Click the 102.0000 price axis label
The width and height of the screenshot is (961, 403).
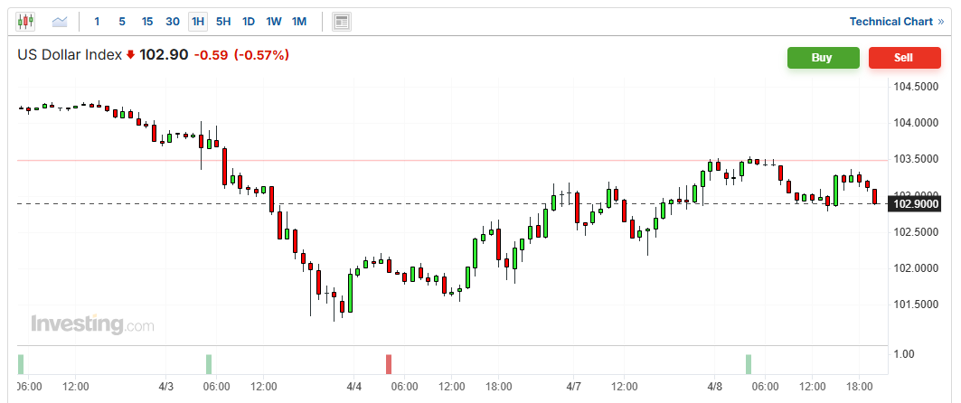click(x=918, y=268)
